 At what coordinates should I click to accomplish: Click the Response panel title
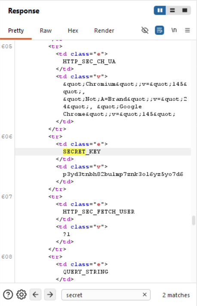pos(24,11)
